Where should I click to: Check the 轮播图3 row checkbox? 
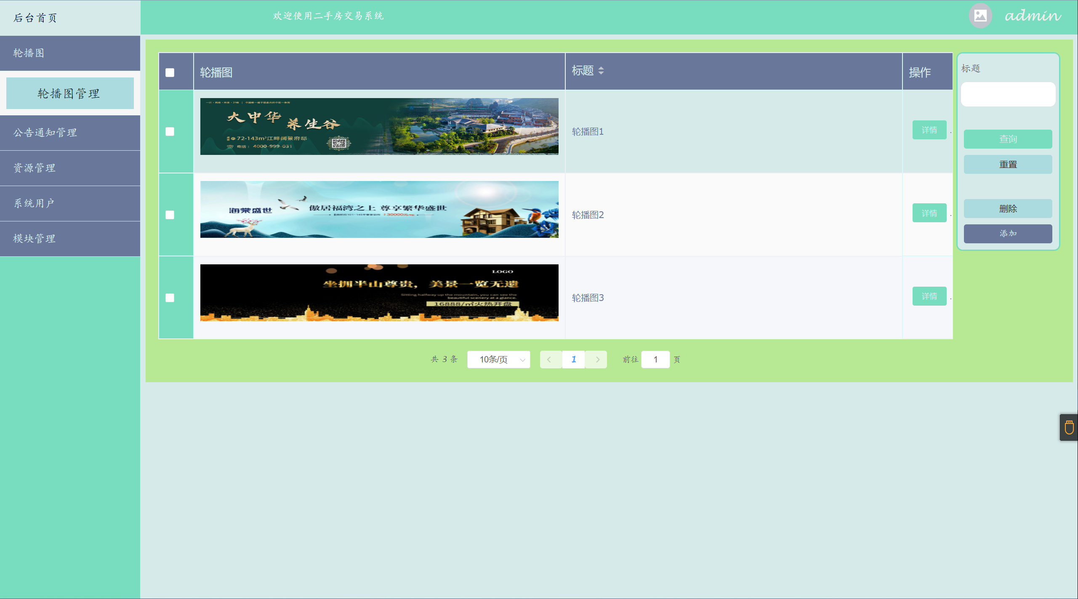(x=170, y=298)
